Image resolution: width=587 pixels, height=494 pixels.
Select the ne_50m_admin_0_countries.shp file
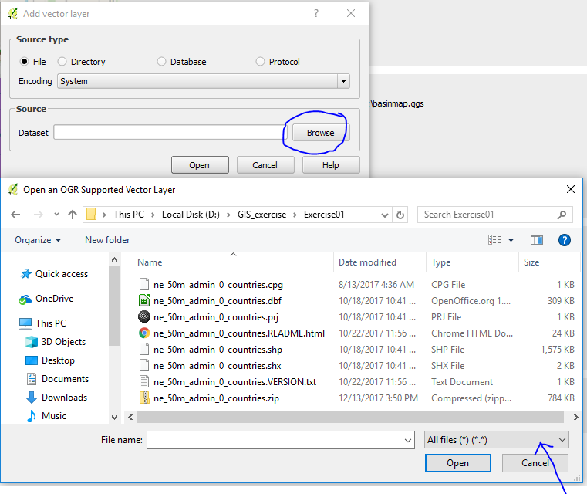point(218,349)
